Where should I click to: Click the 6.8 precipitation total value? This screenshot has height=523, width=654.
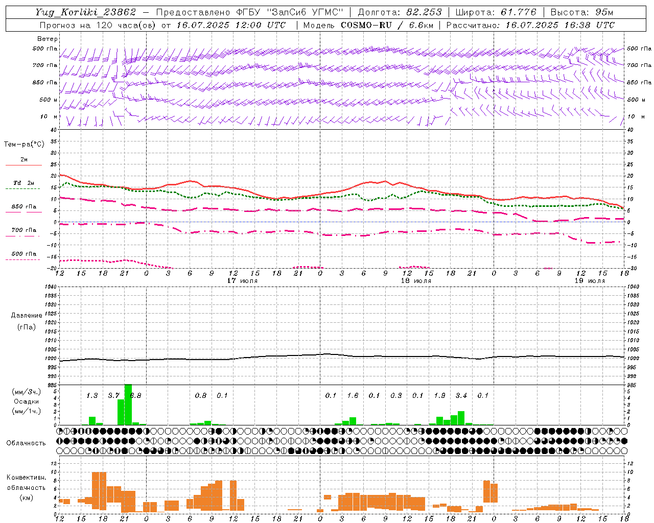(x=135, y=395)
